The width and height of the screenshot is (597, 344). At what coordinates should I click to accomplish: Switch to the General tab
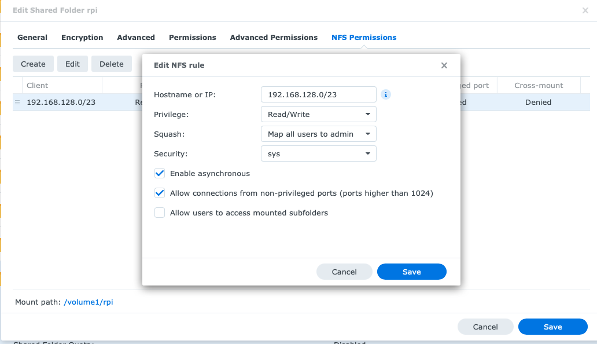click(32, 37)
